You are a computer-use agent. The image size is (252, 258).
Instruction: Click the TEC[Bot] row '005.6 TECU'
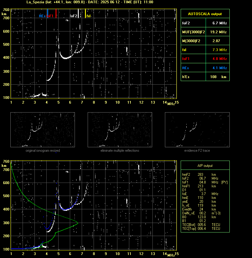201,225
